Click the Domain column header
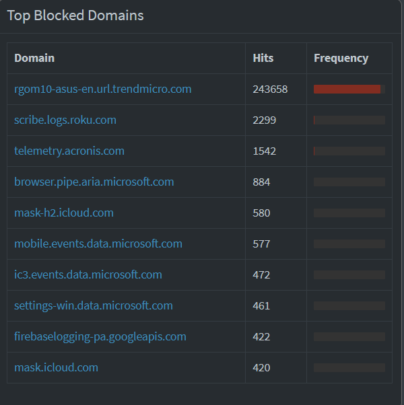 coord(34,58)
